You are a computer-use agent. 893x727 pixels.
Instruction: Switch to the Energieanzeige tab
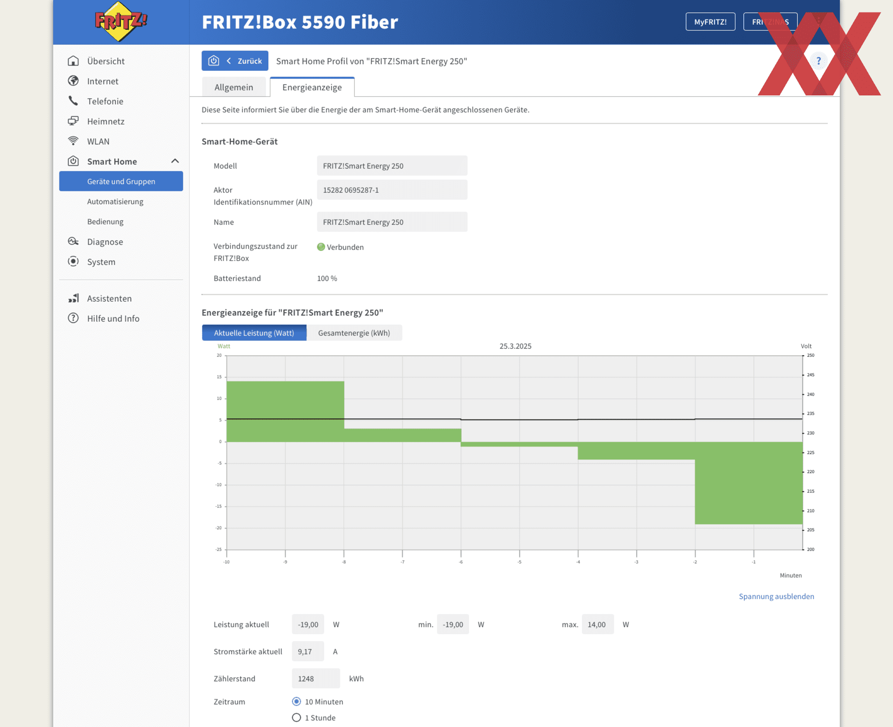(x=312, y=88)
